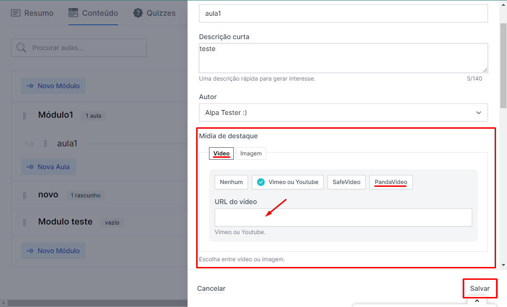Click the Conteúdo tab icon

coord(73,13)
